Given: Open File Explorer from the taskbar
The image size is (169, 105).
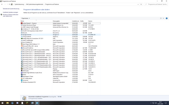Looking at the screenshot, I should point(7,103).
